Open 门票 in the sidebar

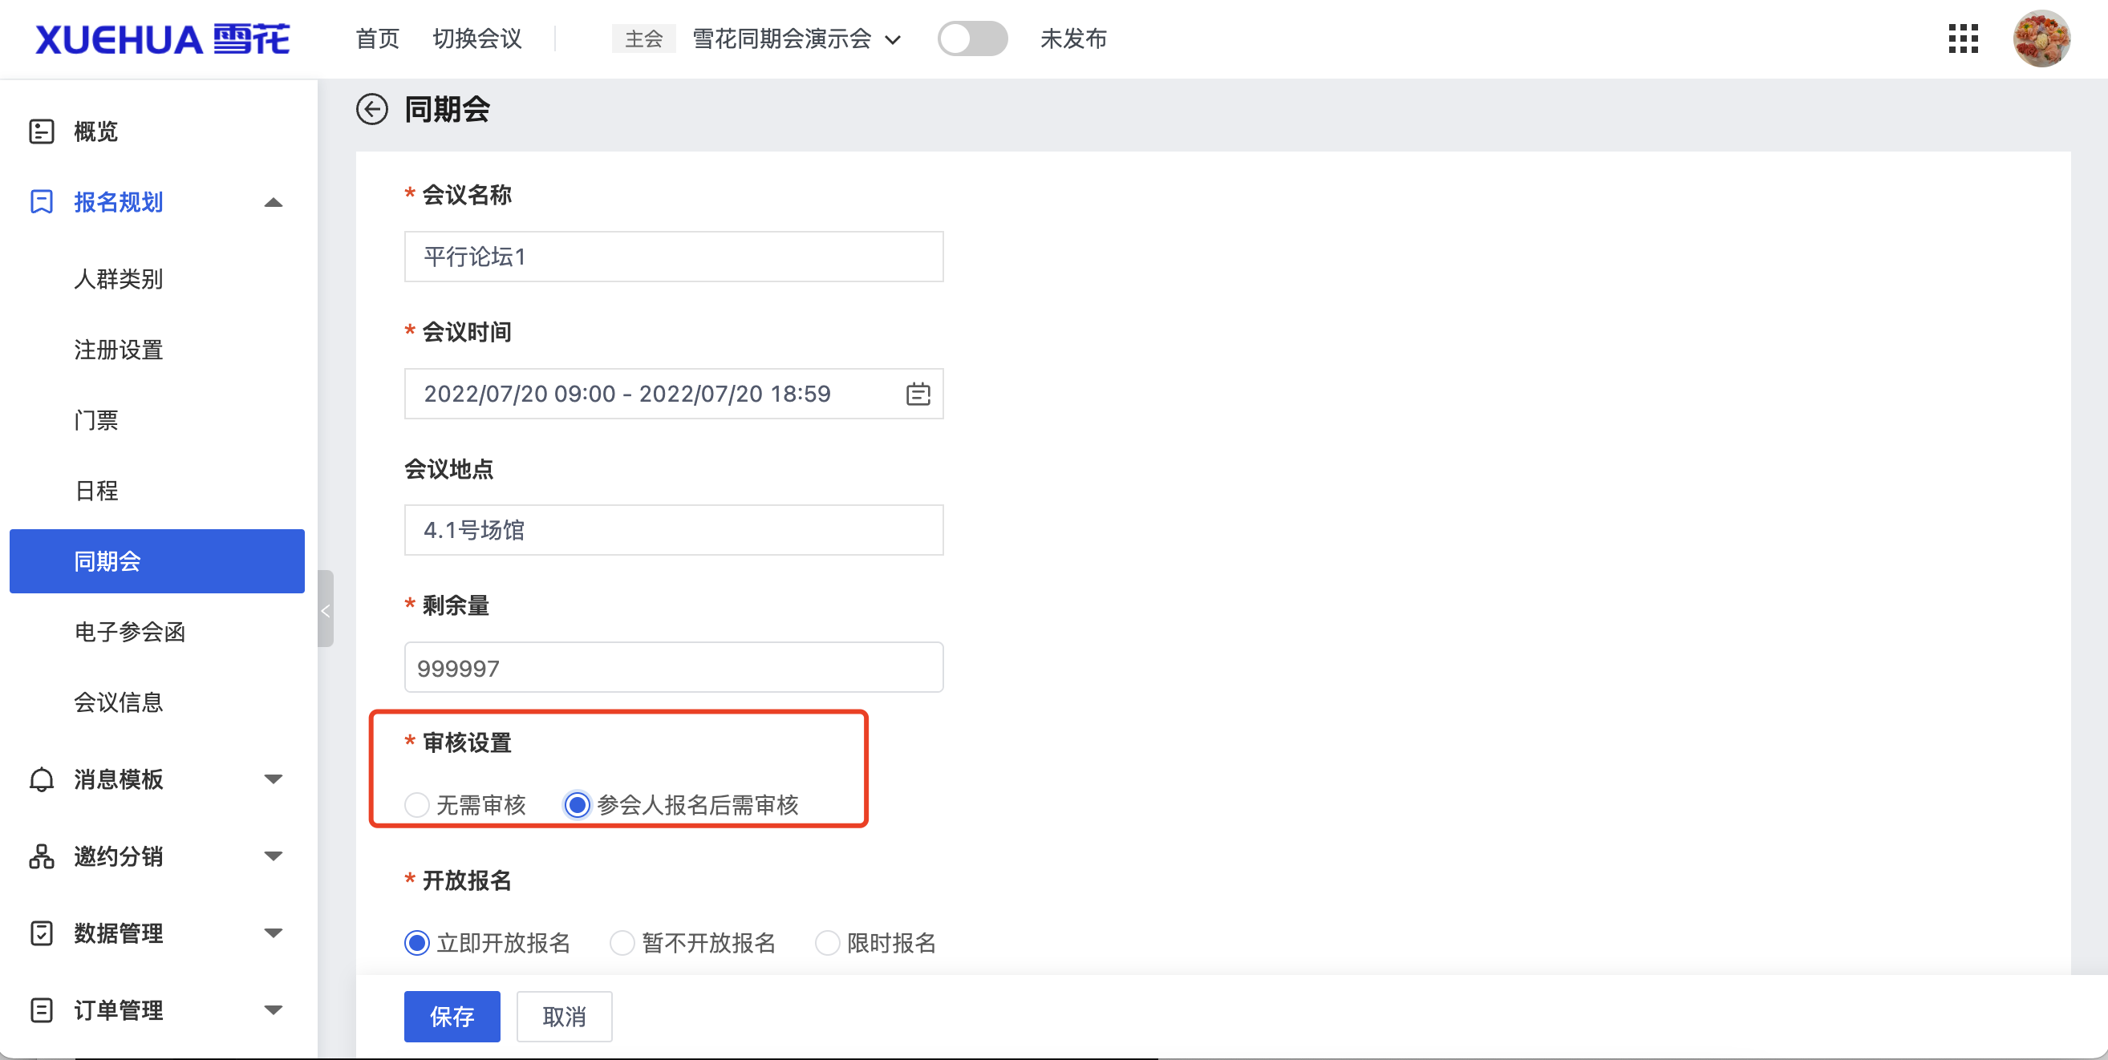(96, 420)
